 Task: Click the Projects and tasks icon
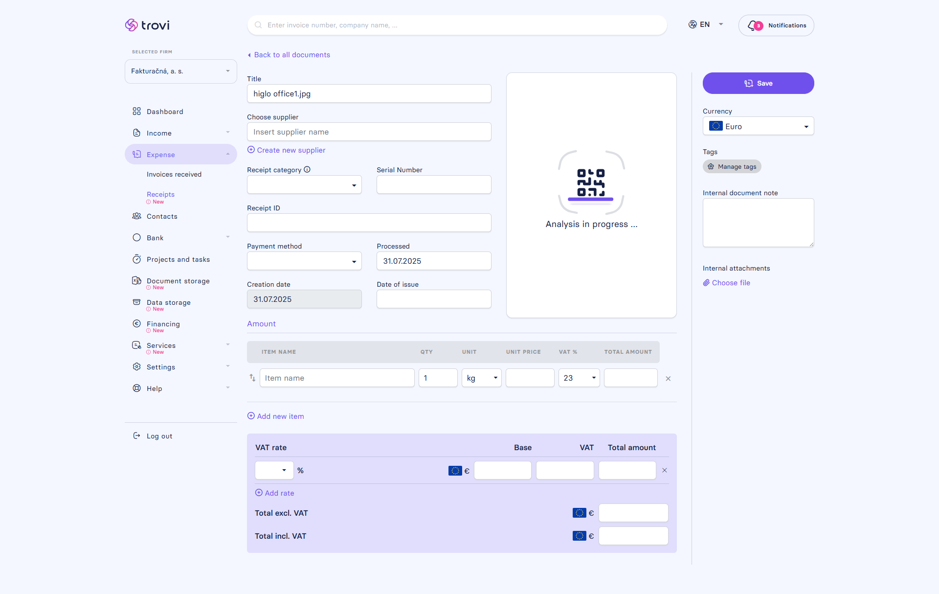click(136, 259)
